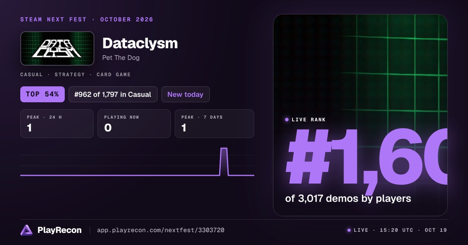Screen dimensions: 468x245
Task: Click the LIVE RANK label
Action: [x=308, y=120]
